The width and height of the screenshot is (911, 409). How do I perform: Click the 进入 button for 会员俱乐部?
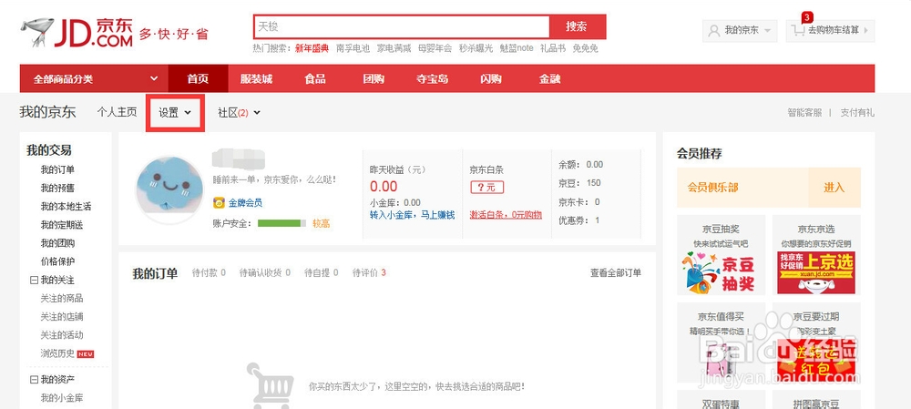pos(834,188)
